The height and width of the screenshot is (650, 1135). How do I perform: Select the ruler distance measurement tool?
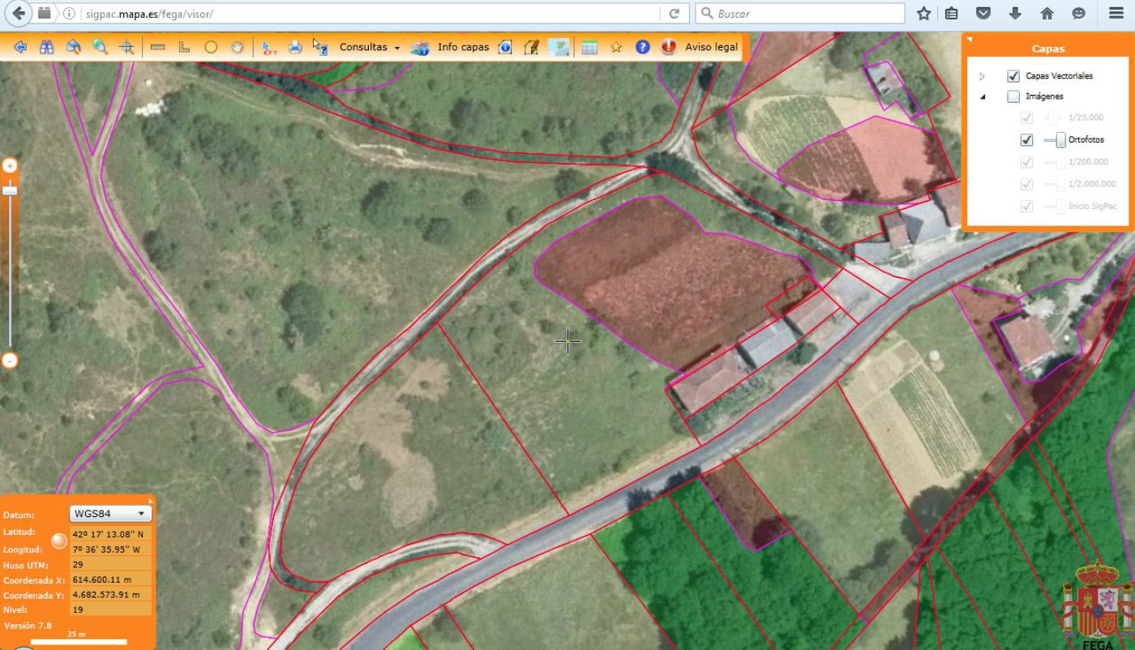pyautogui.click(x=158, y=47)
